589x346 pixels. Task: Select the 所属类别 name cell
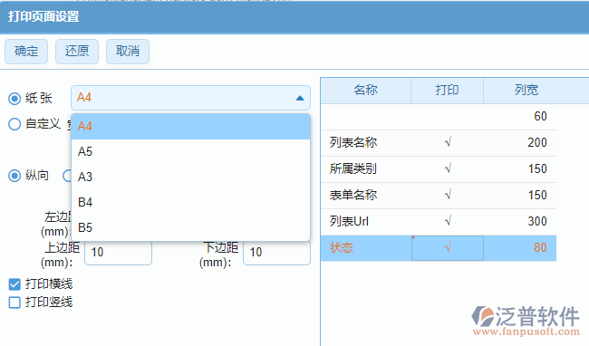366,168
